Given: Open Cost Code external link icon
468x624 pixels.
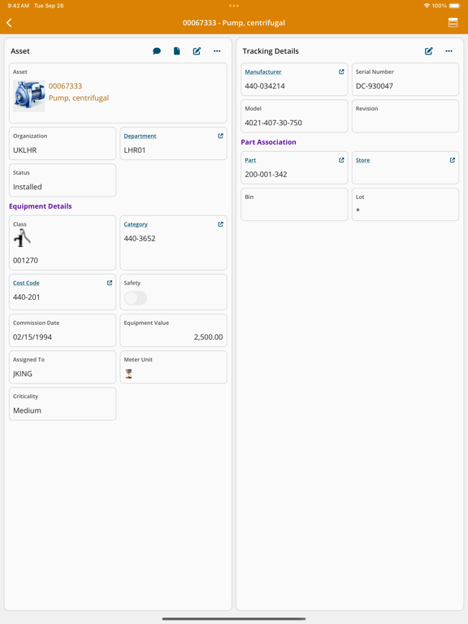Looking at the screenshot, I should point(110,283).
